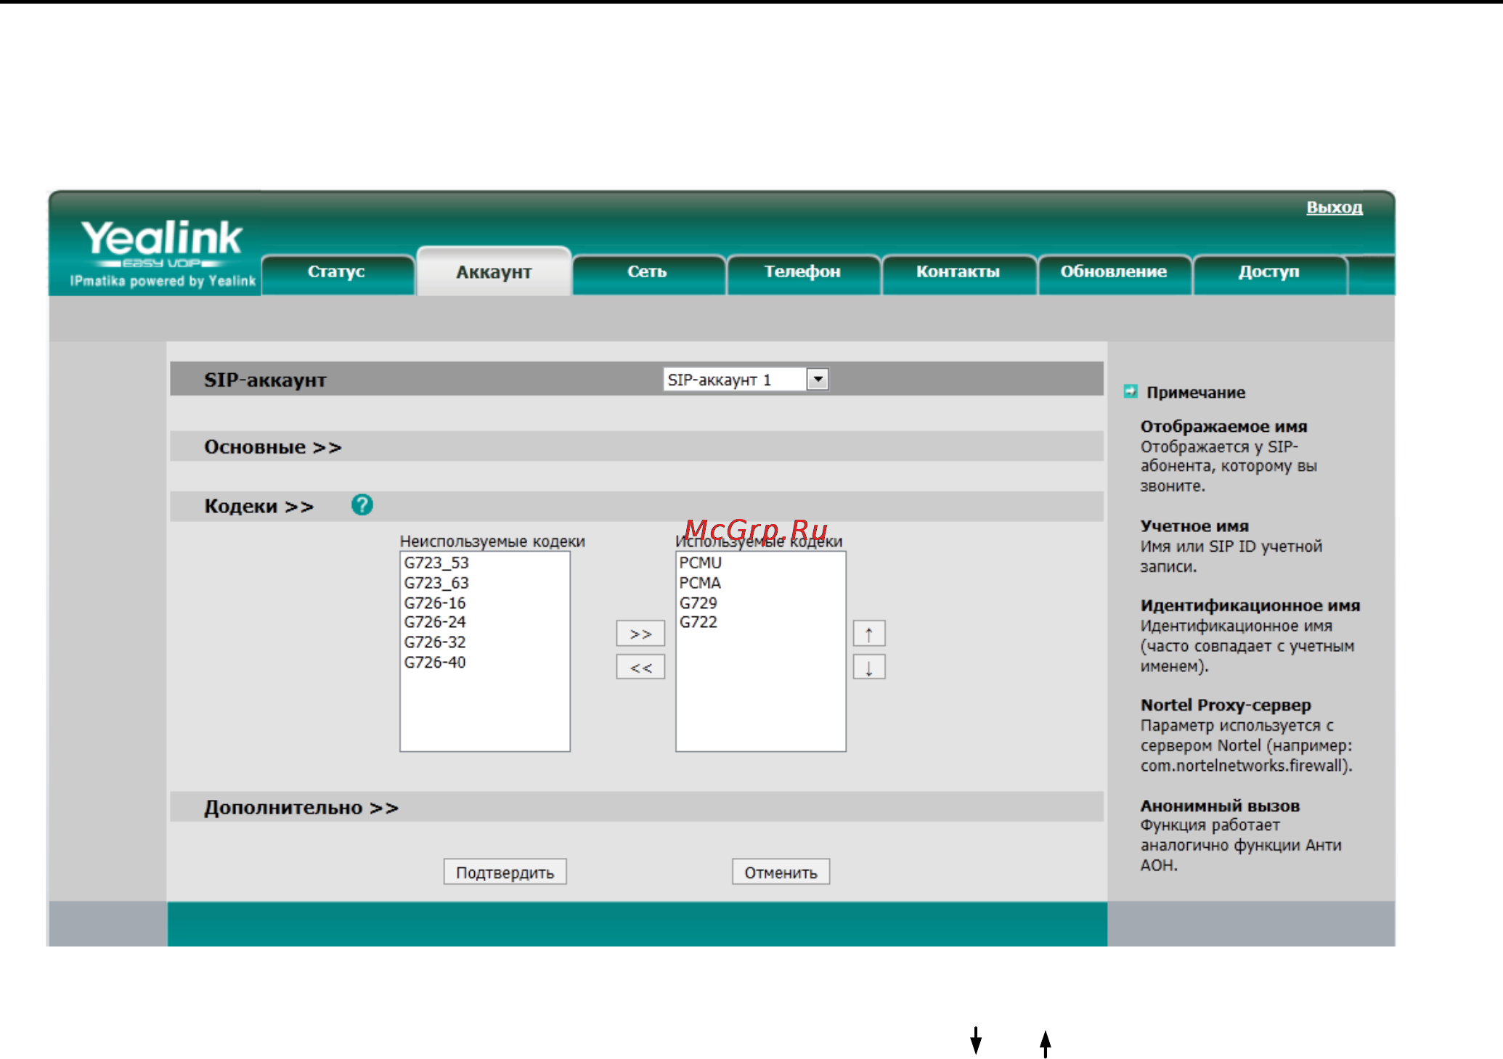Select G726-32 in unused codecs list
This screenshot has height=1059, width=1503.
click(x=435, y=642)
